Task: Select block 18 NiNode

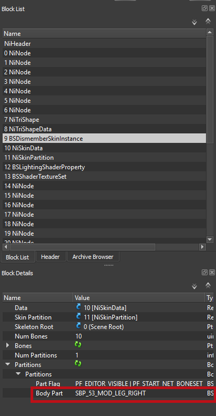Action: pos(104,224)
